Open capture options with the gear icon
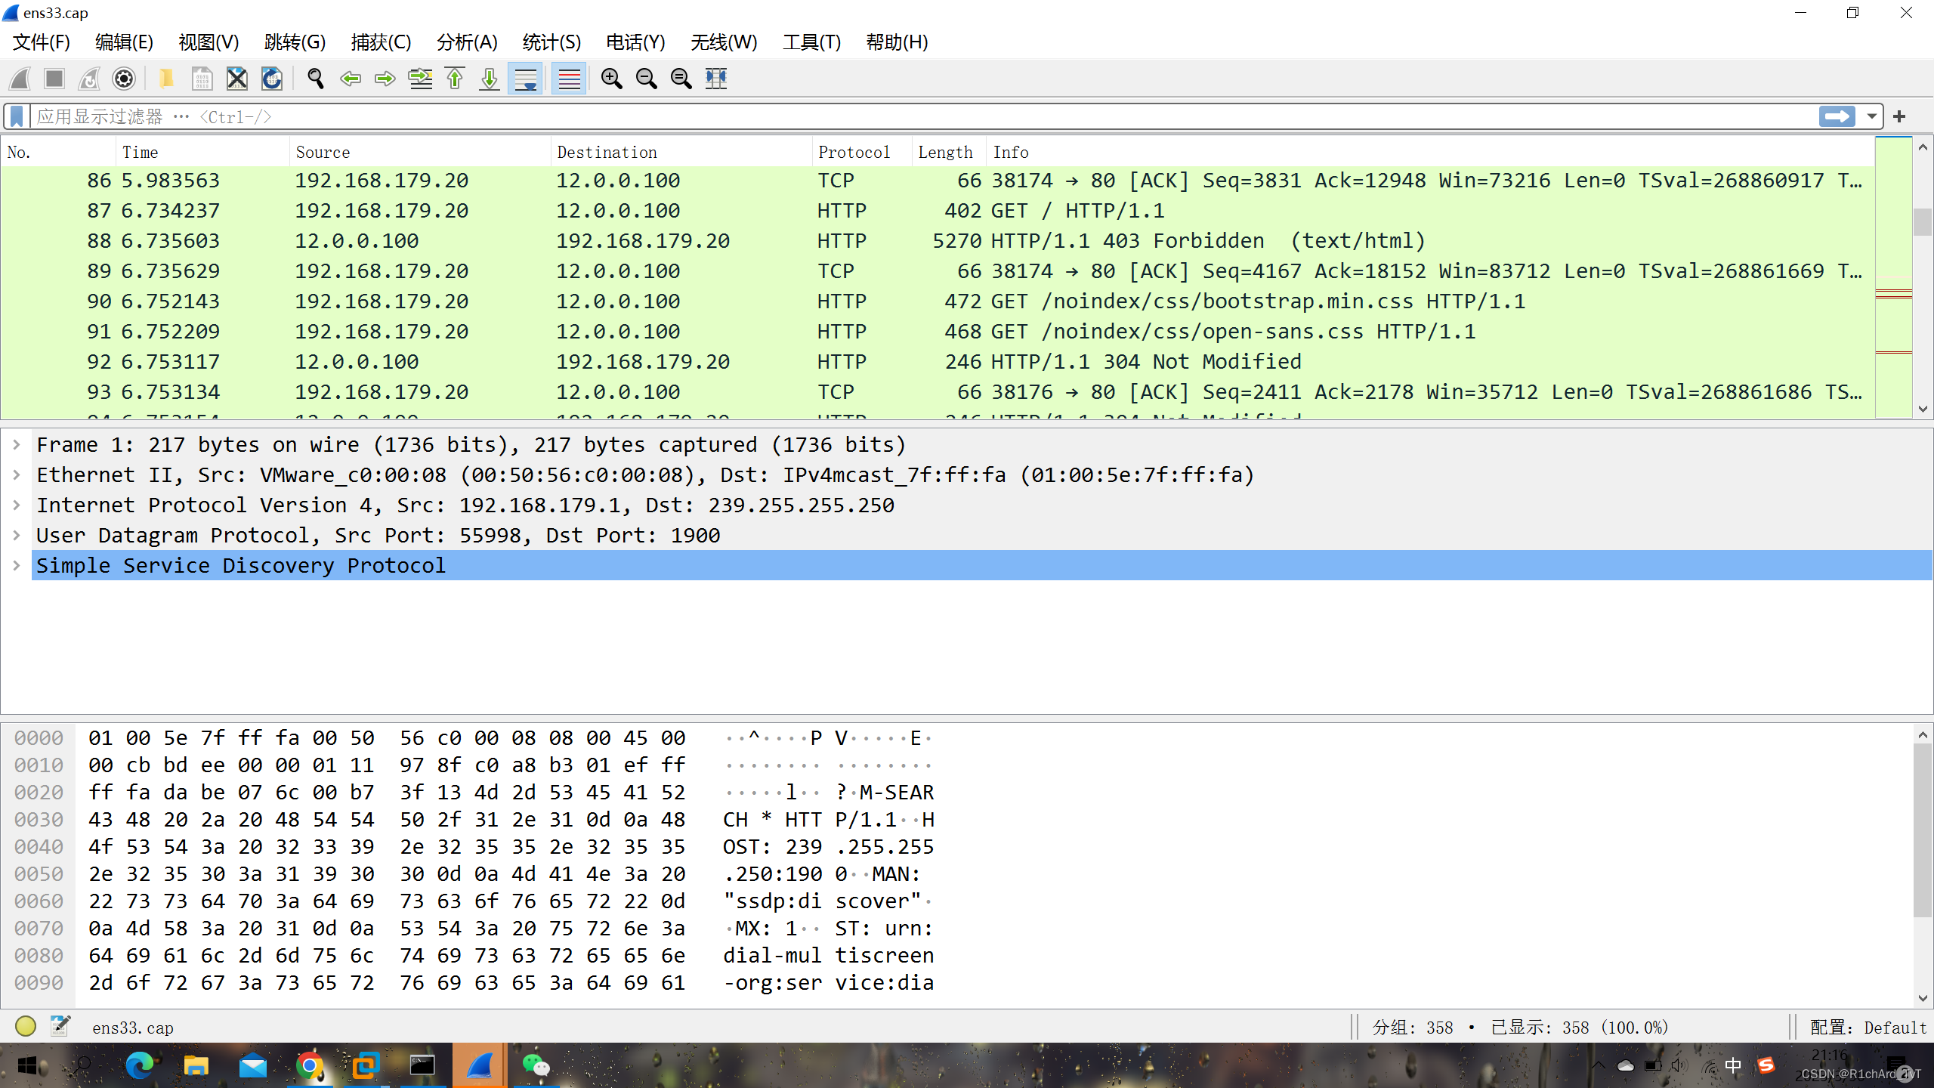1934x1088 pixels. coord(123,79)
